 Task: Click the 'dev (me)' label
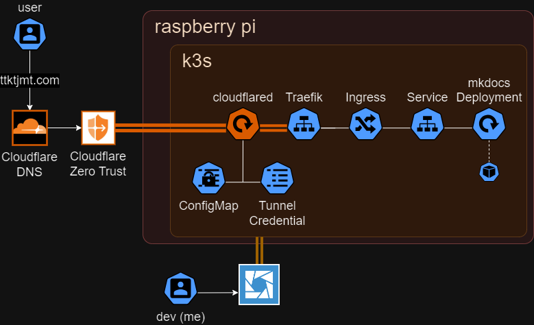point(180,317)
